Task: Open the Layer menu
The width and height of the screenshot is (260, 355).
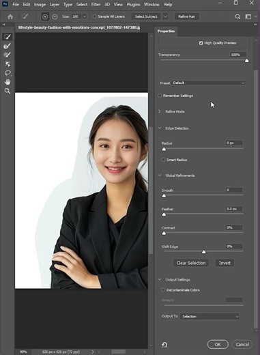Action: point(55,4)
